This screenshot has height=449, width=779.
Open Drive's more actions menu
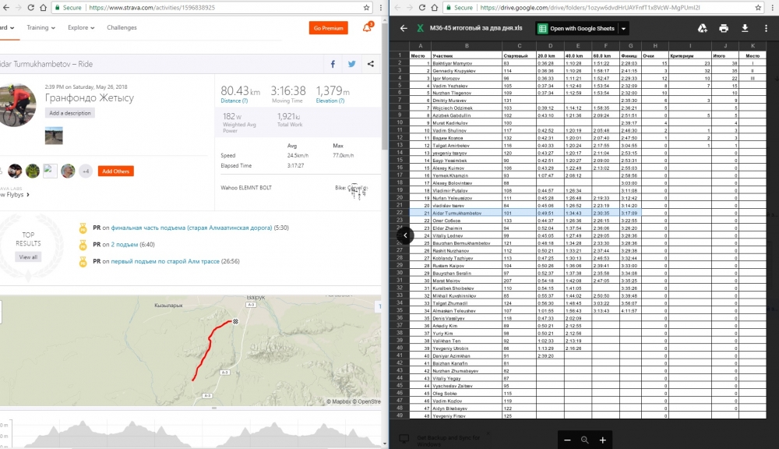[767, 28]
